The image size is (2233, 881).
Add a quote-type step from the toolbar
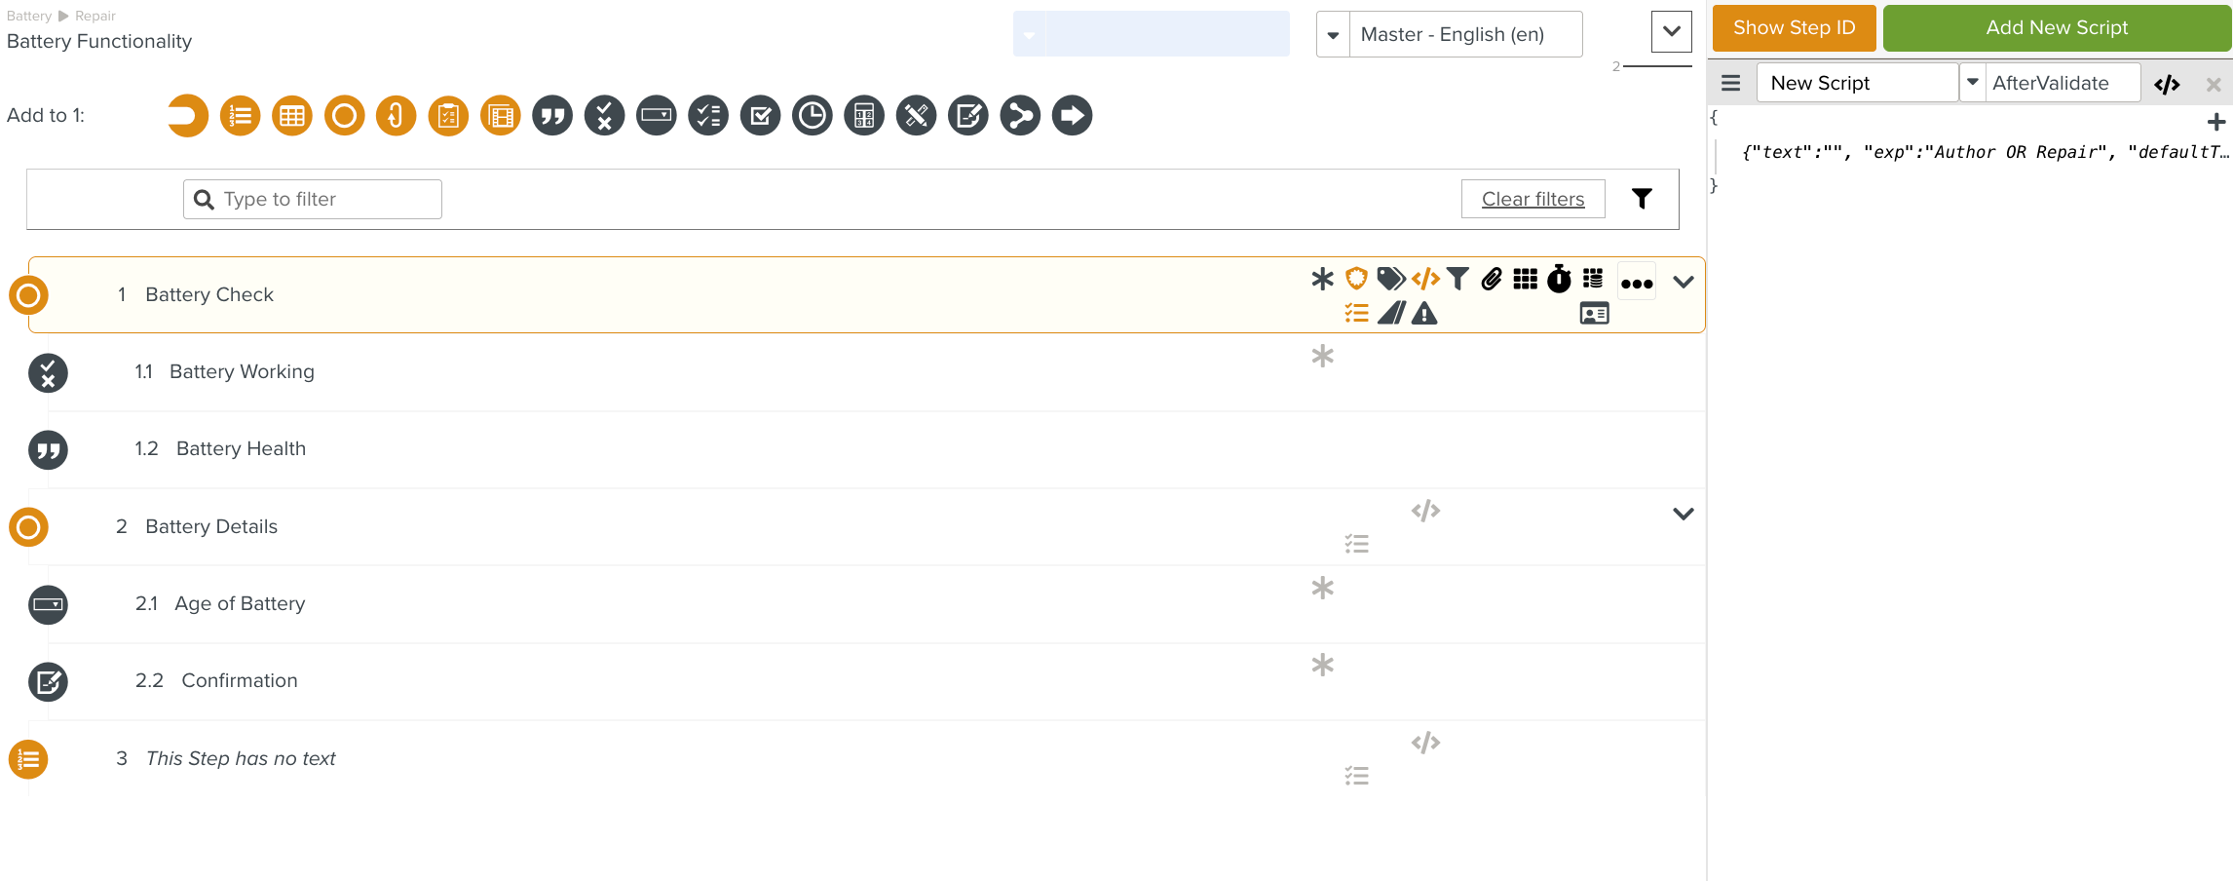click(x=552, y=116)
